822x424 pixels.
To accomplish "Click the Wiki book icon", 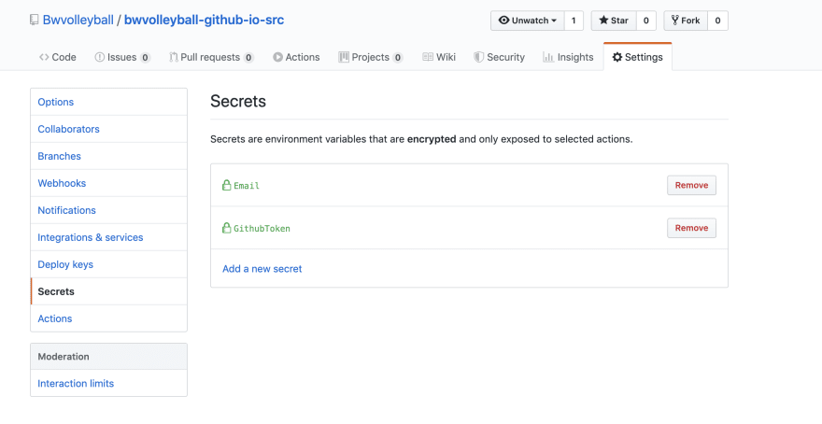I will pyautogui.click(x=428, y=57).
